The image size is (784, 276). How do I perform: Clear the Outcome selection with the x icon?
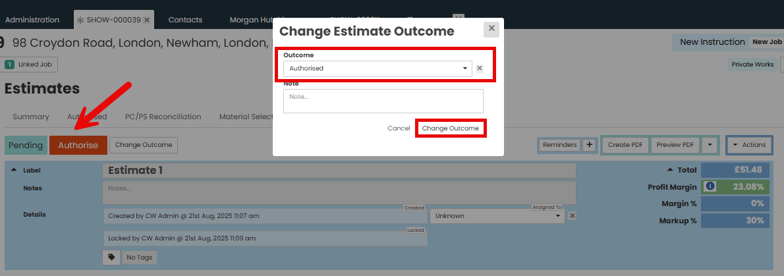tap(479, 69)
